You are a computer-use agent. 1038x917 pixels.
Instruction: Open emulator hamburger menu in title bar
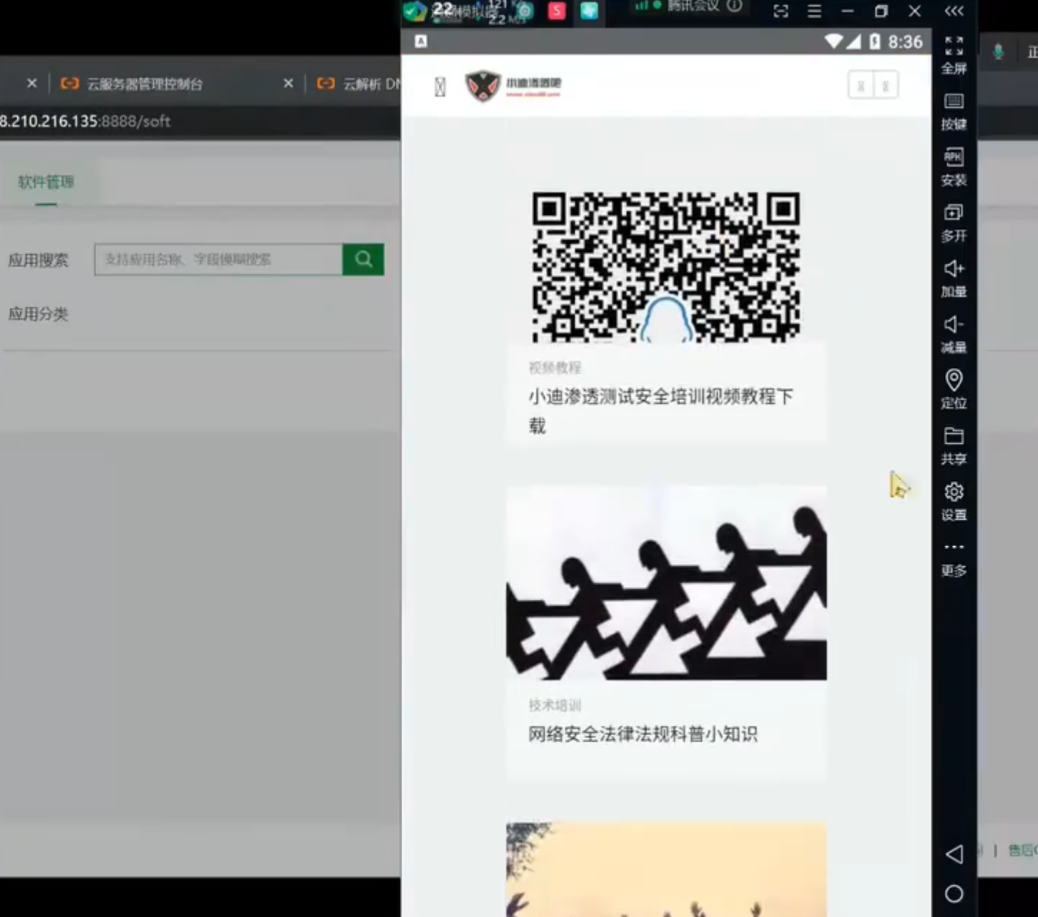[815, 11]
